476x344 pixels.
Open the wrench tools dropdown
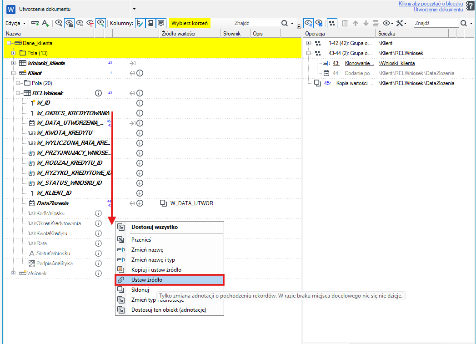coord(401,23)
